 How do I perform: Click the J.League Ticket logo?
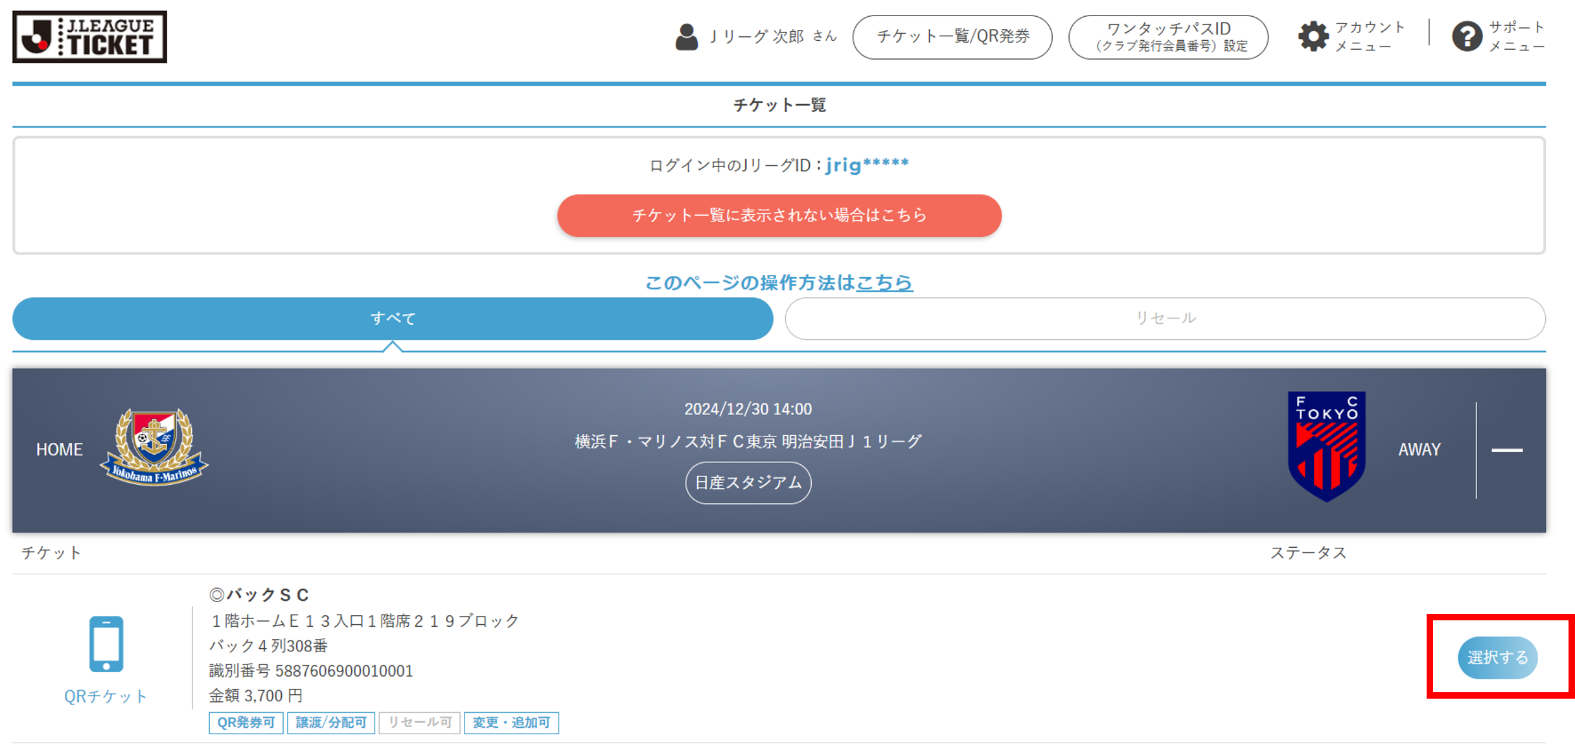tap(89, 36)
